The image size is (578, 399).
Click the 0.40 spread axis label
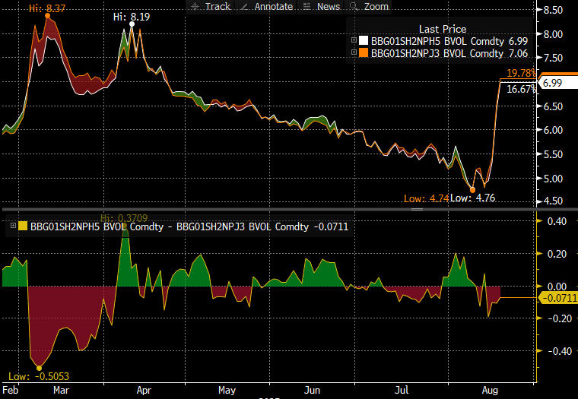pyautogui.click(x=557, y=221)
